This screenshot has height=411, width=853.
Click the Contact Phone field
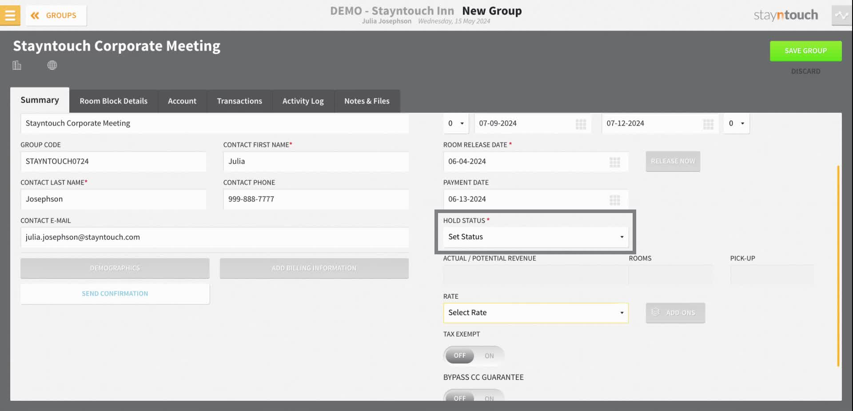(316, 199)
